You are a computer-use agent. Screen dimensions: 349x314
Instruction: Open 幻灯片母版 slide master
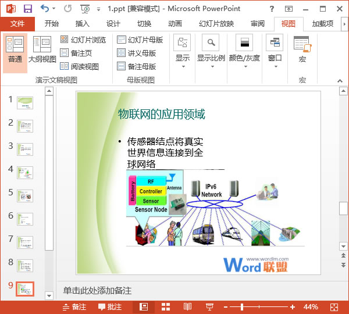pos(140,40)
